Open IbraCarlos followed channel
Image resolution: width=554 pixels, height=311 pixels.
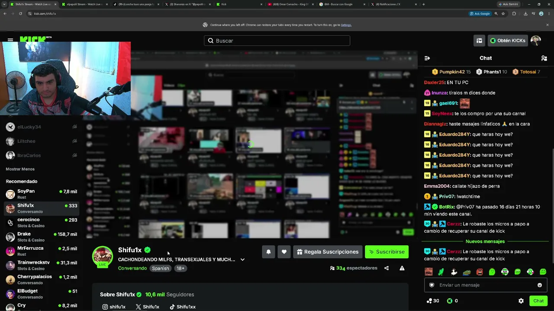click(x=42, y=155)
